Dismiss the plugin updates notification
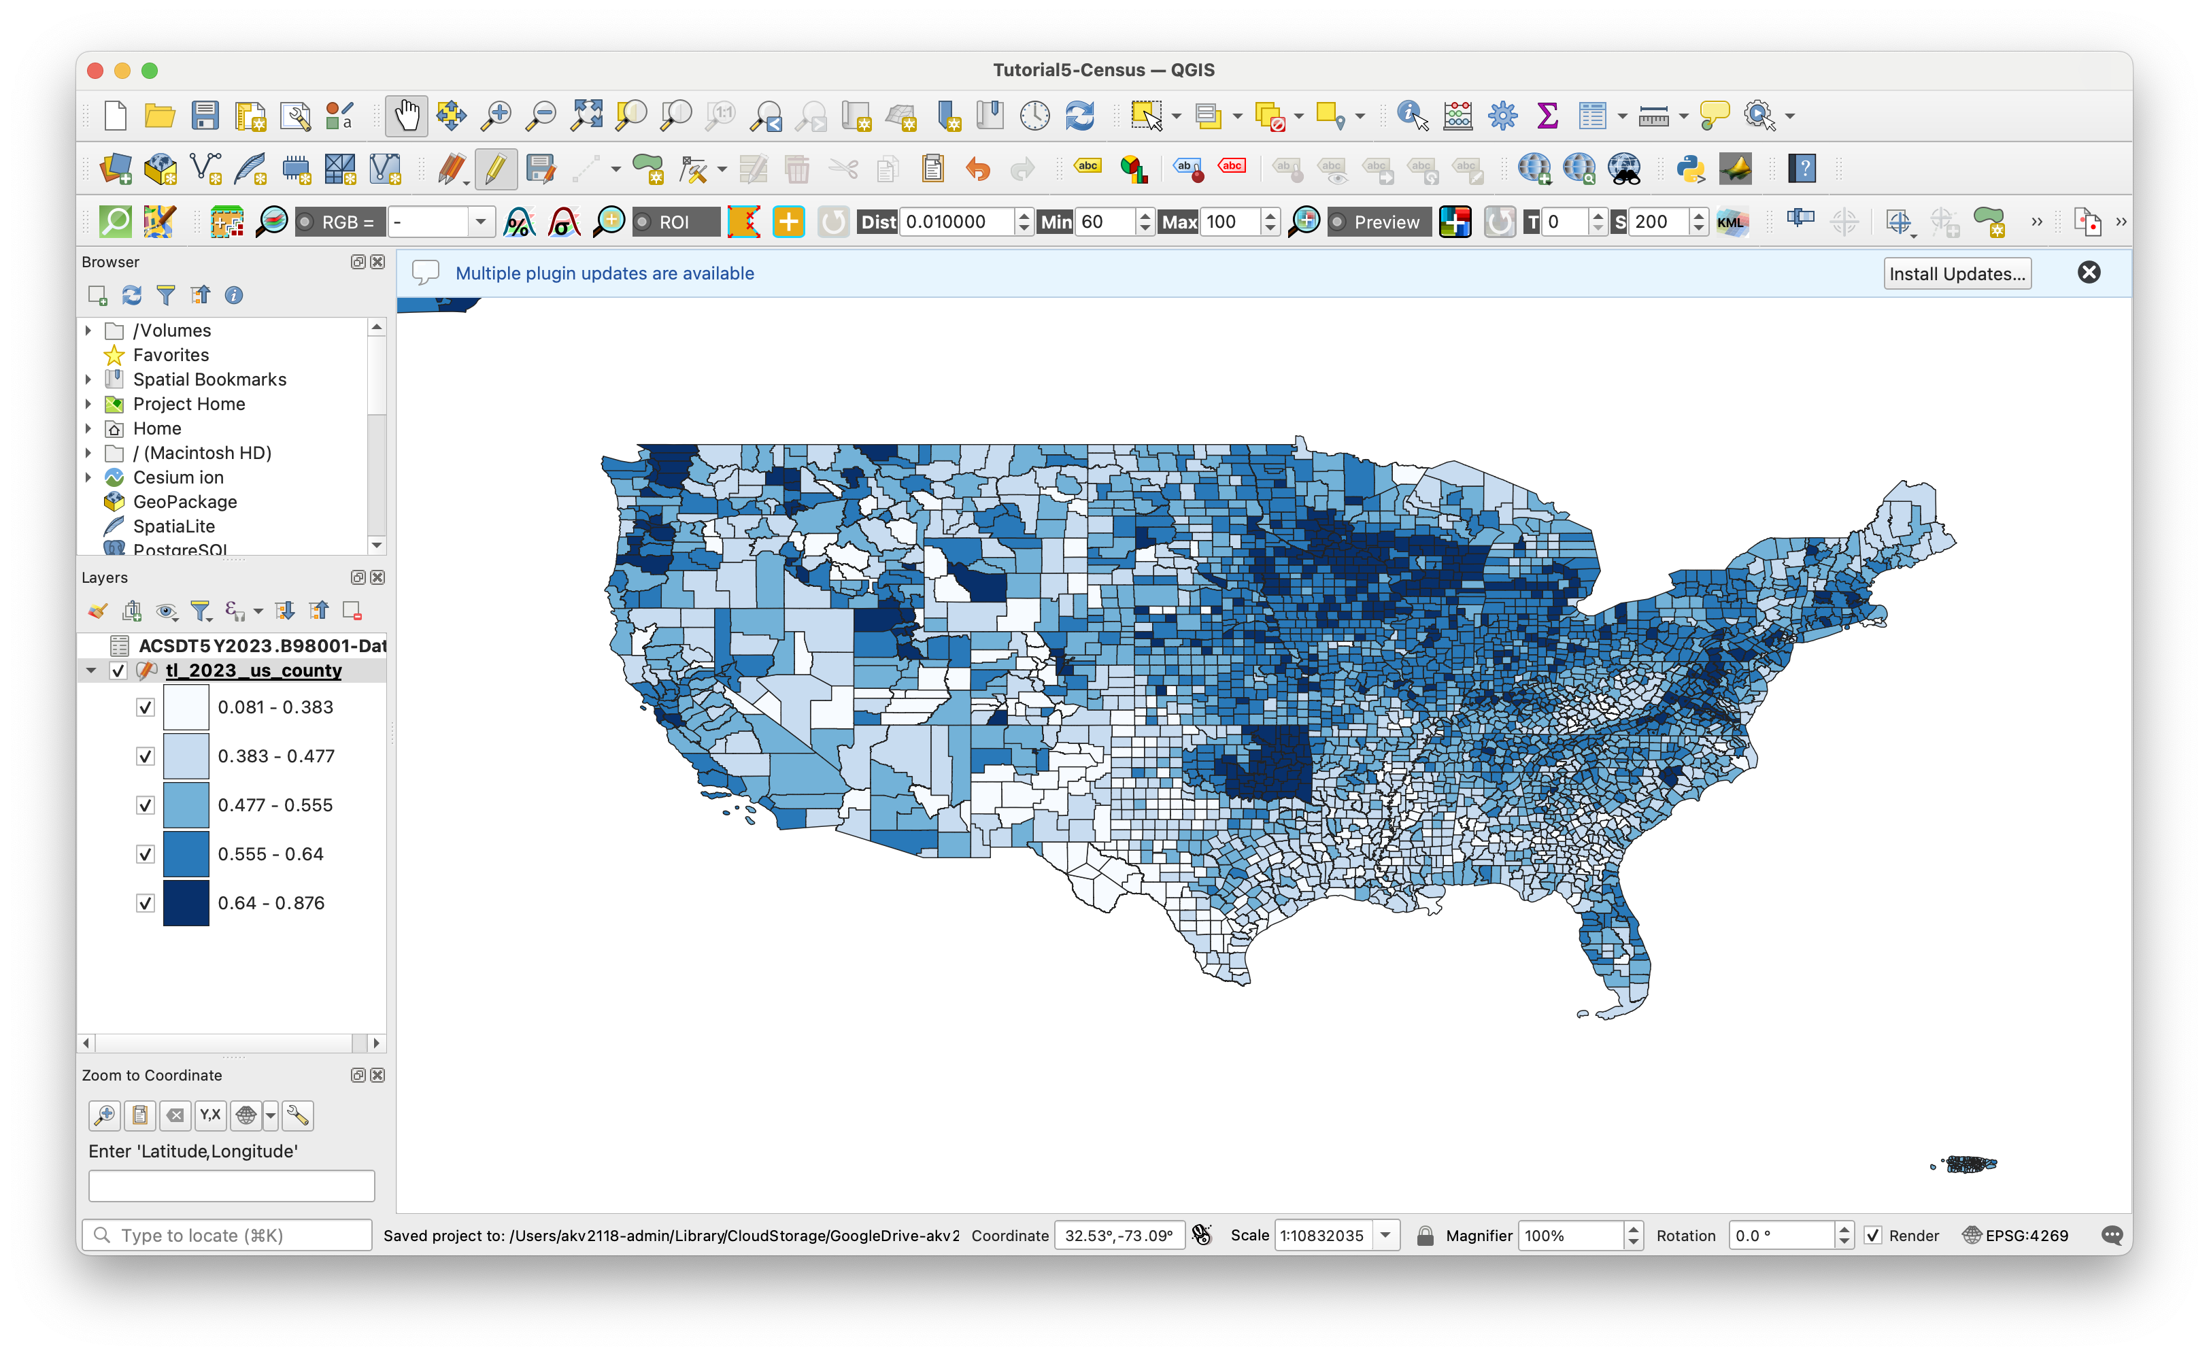The image size is (2209, 1356). click(x=2090, y=273)
